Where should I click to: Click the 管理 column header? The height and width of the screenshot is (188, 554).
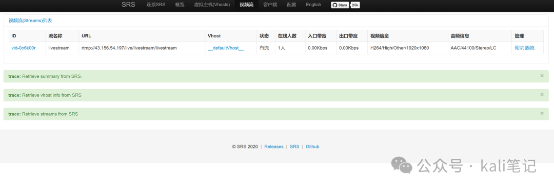point(527,36)
